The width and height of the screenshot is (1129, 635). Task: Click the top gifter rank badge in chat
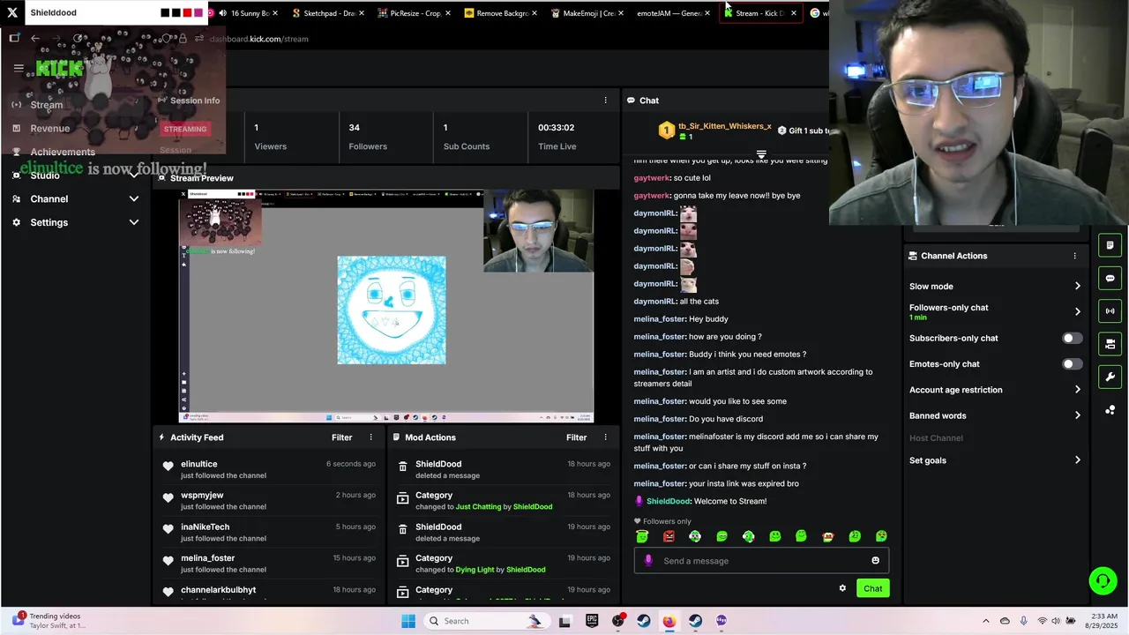click(666, 131)
